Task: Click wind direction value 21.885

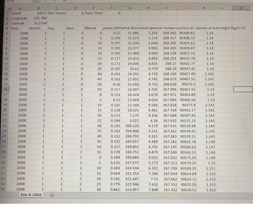Action: pyautogui.click(x=130, y=33)
